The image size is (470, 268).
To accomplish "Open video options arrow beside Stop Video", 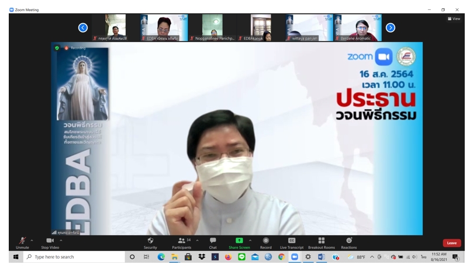I will point(61,241).
